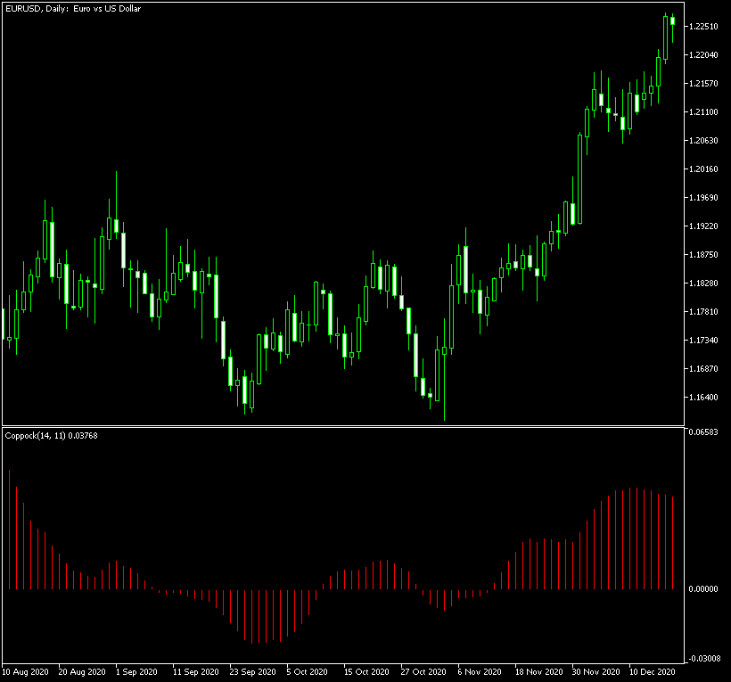
Task: Select the 23 Sep 2020 date label
Action: click(253, 671)
